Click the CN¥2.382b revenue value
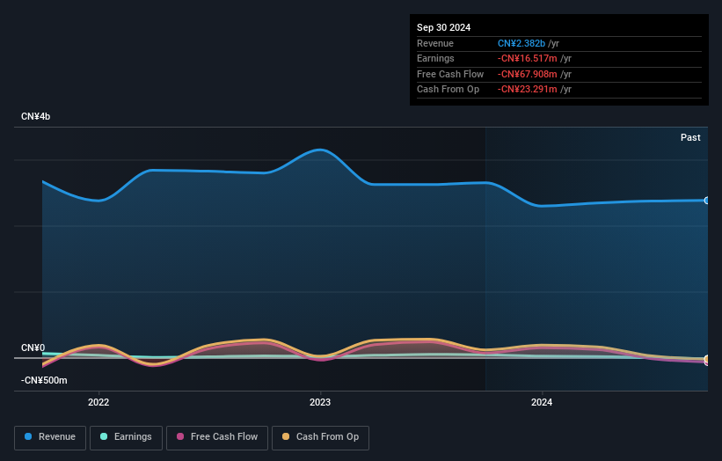 pyautogui.click(x=521, y=43)
